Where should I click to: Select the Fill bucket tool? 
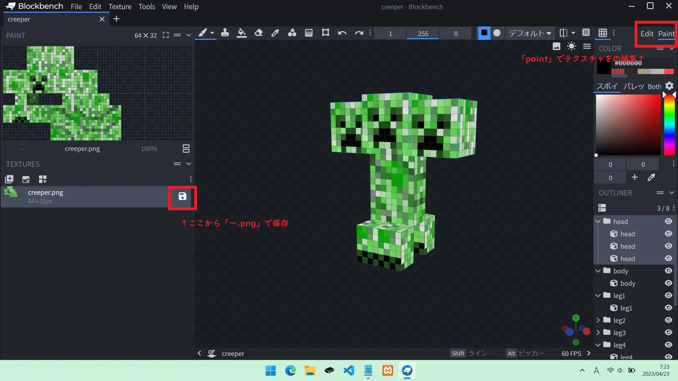[242, 33]
